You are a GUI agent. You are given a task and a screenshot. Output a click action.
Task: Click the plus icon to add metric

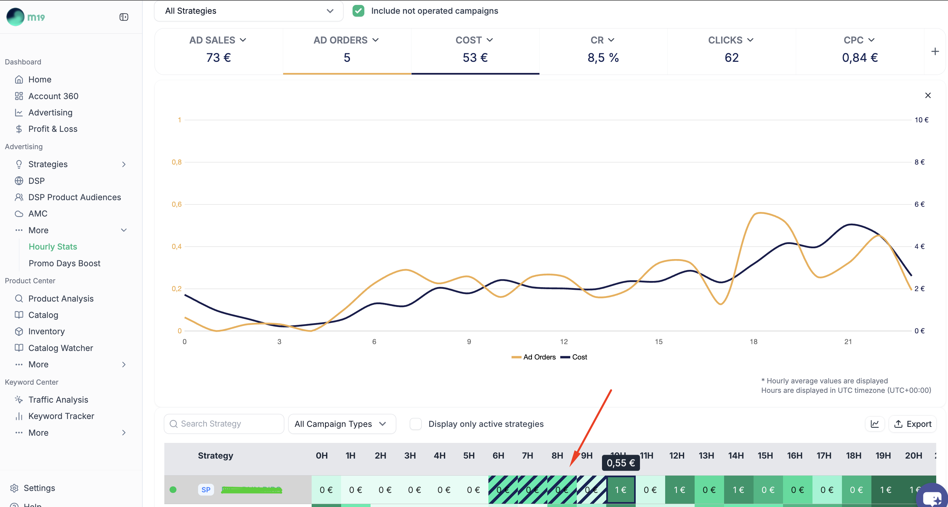935,51
